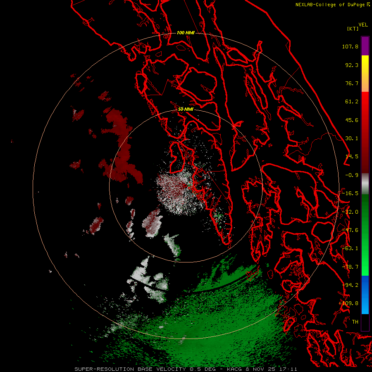Click the 50 NMI range ring label
Viewport: 372px width, 372px height.
coord(186,109)
